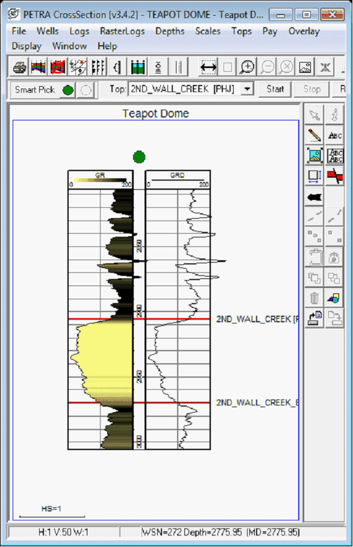Click the zoom in magnifier icon
The width and height of the screenshot is (353, 547).
247,67
